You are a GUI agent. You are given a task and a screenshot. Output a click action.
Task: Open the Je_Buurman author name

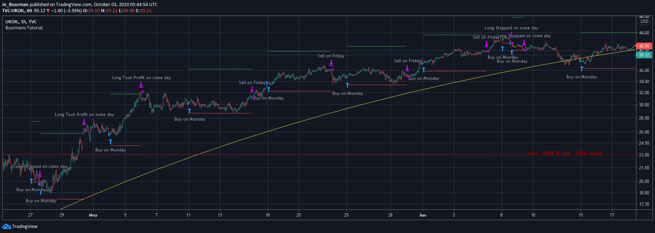(x=15, y=4)
